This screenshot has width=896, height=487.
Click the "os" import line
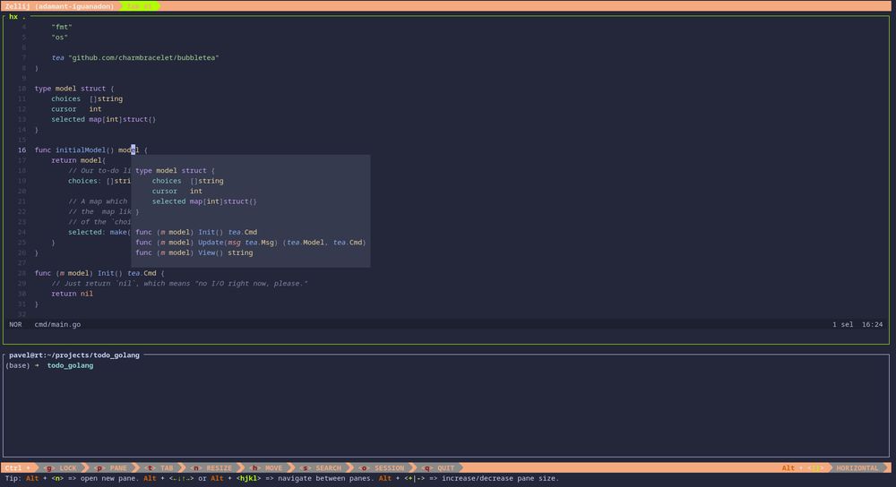(x=59, y=37)
